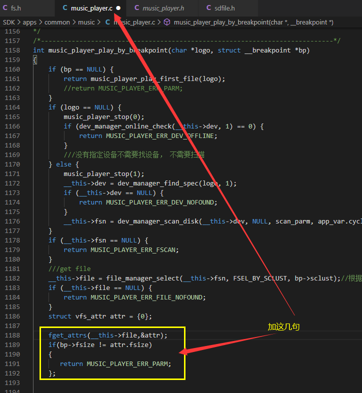Open common folder in the breadcrumb

pyautogui.click(x=57, y=22)
